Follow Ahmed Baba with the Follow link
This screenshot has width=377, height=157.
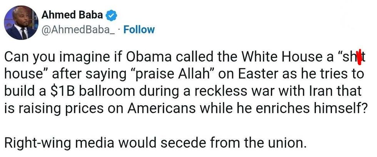click(x=138, y=30)
